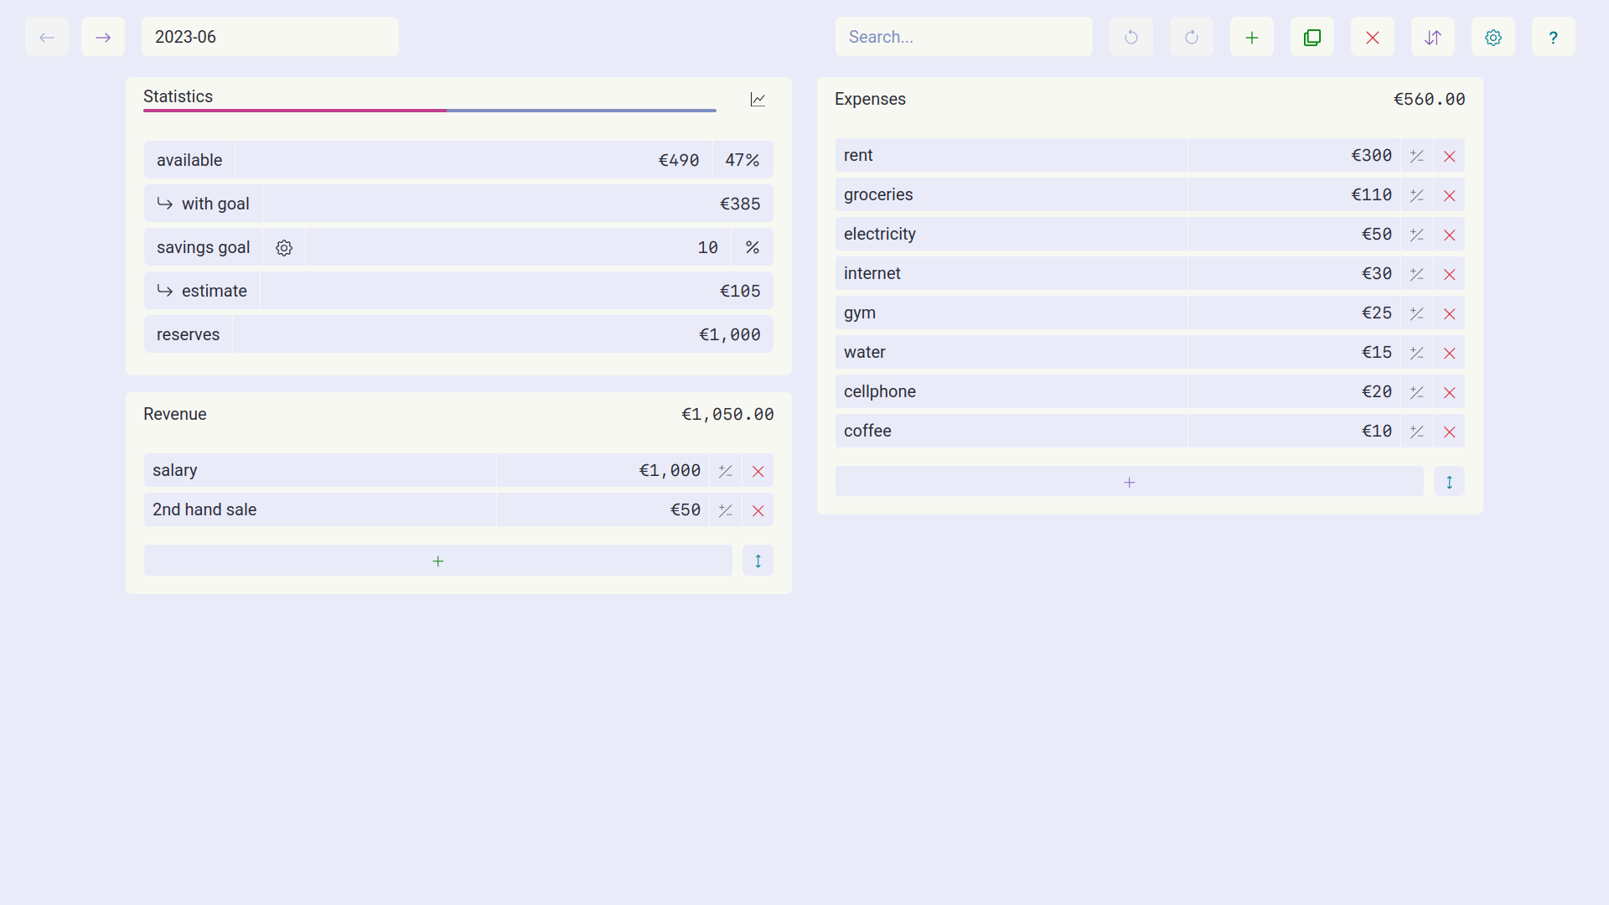1609x905 pixels.
Task: Open savings goal gear settings
Action: click(284, 247)
